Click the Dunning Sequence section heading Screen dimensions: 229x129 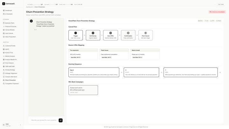click(x=75, y=64)
